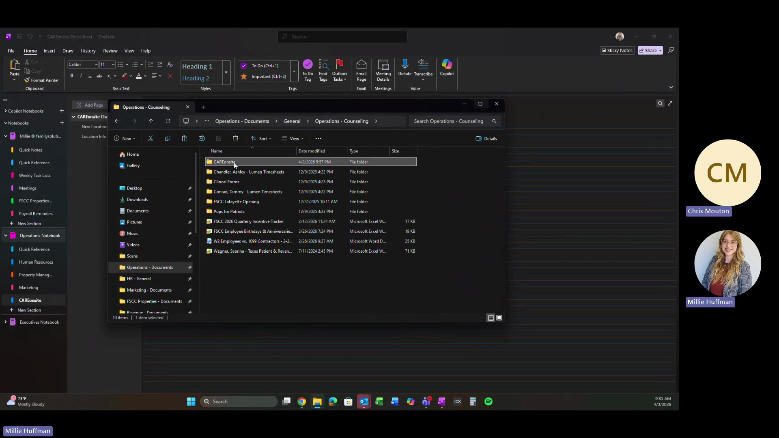This screenshot has height=438, width=779.
Task: Expand OneNote page to full view
Action: coord(670,103)
